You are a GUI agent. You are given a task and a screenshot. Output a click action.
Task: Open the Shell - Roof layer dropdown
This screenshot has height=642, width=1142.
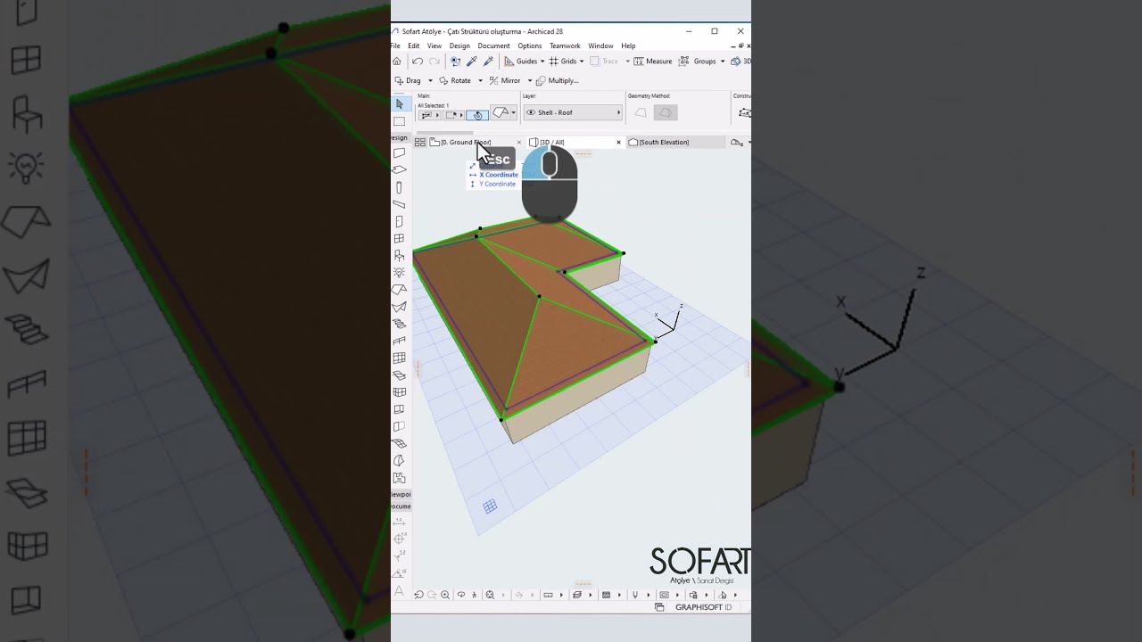coord(572,112)
